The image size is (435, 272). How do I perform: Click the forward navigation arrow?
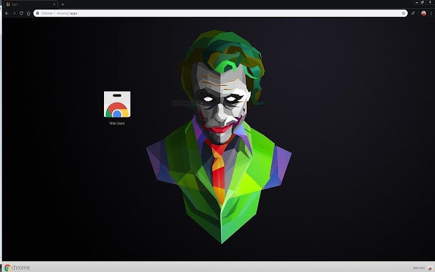14,13
